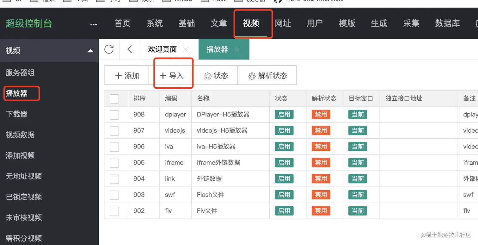478x245 pixels.
Task: Click the 添加 plus button
Action: point(127,76)
